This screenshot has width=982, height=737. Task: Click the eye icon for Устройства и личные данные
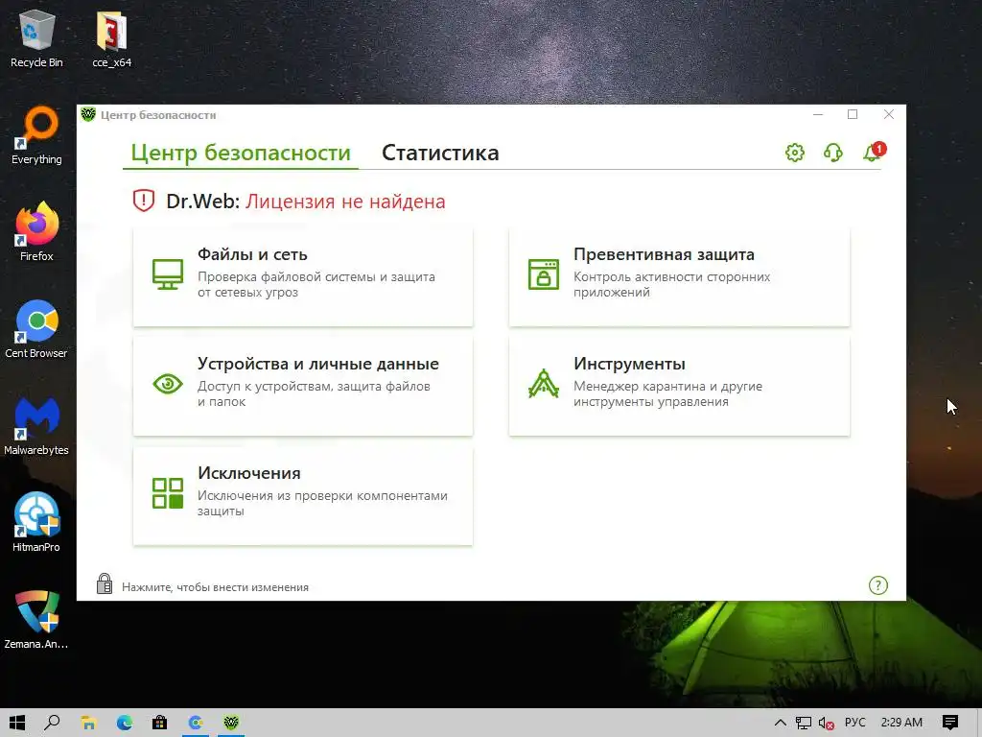pyautogui.click(x=168, y=384)
